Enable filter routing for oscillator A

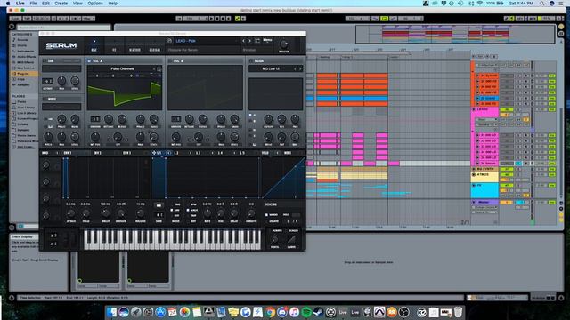250,115
